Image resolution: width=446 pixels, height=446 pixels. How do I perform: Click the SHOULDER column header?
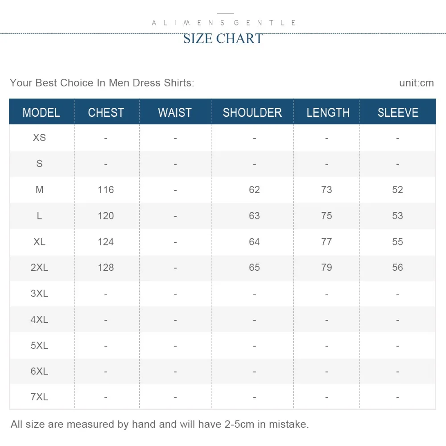pyautogui.click(x=252, y=113)
